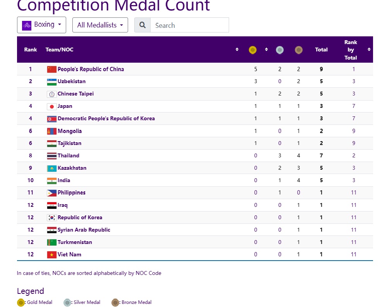Open the Boxing sport dropdown
Image resolution: width=392 pixels, height=307 pixels.
(42, 25)
